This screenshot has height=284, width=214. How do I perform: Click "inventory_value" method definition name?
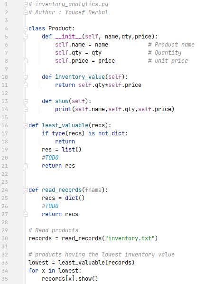[x=80, y=77]
